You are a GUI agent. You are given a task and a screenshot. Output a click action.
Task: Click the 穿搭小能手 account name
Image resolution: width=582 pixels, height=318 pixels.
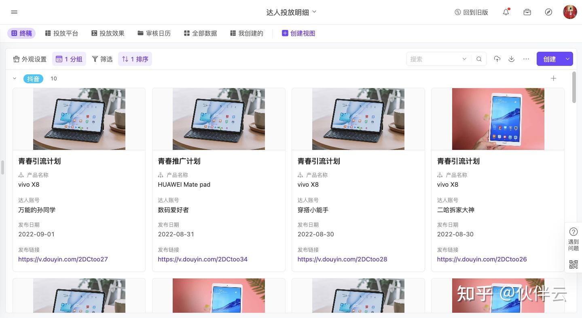313,210
